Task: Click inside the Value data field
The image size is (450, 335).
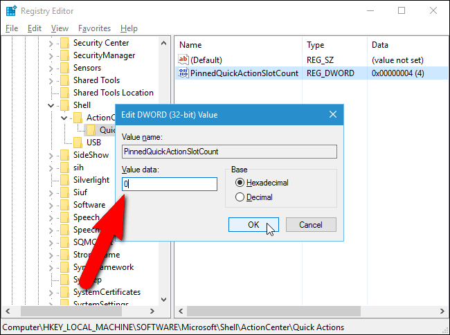Action: 170,184
